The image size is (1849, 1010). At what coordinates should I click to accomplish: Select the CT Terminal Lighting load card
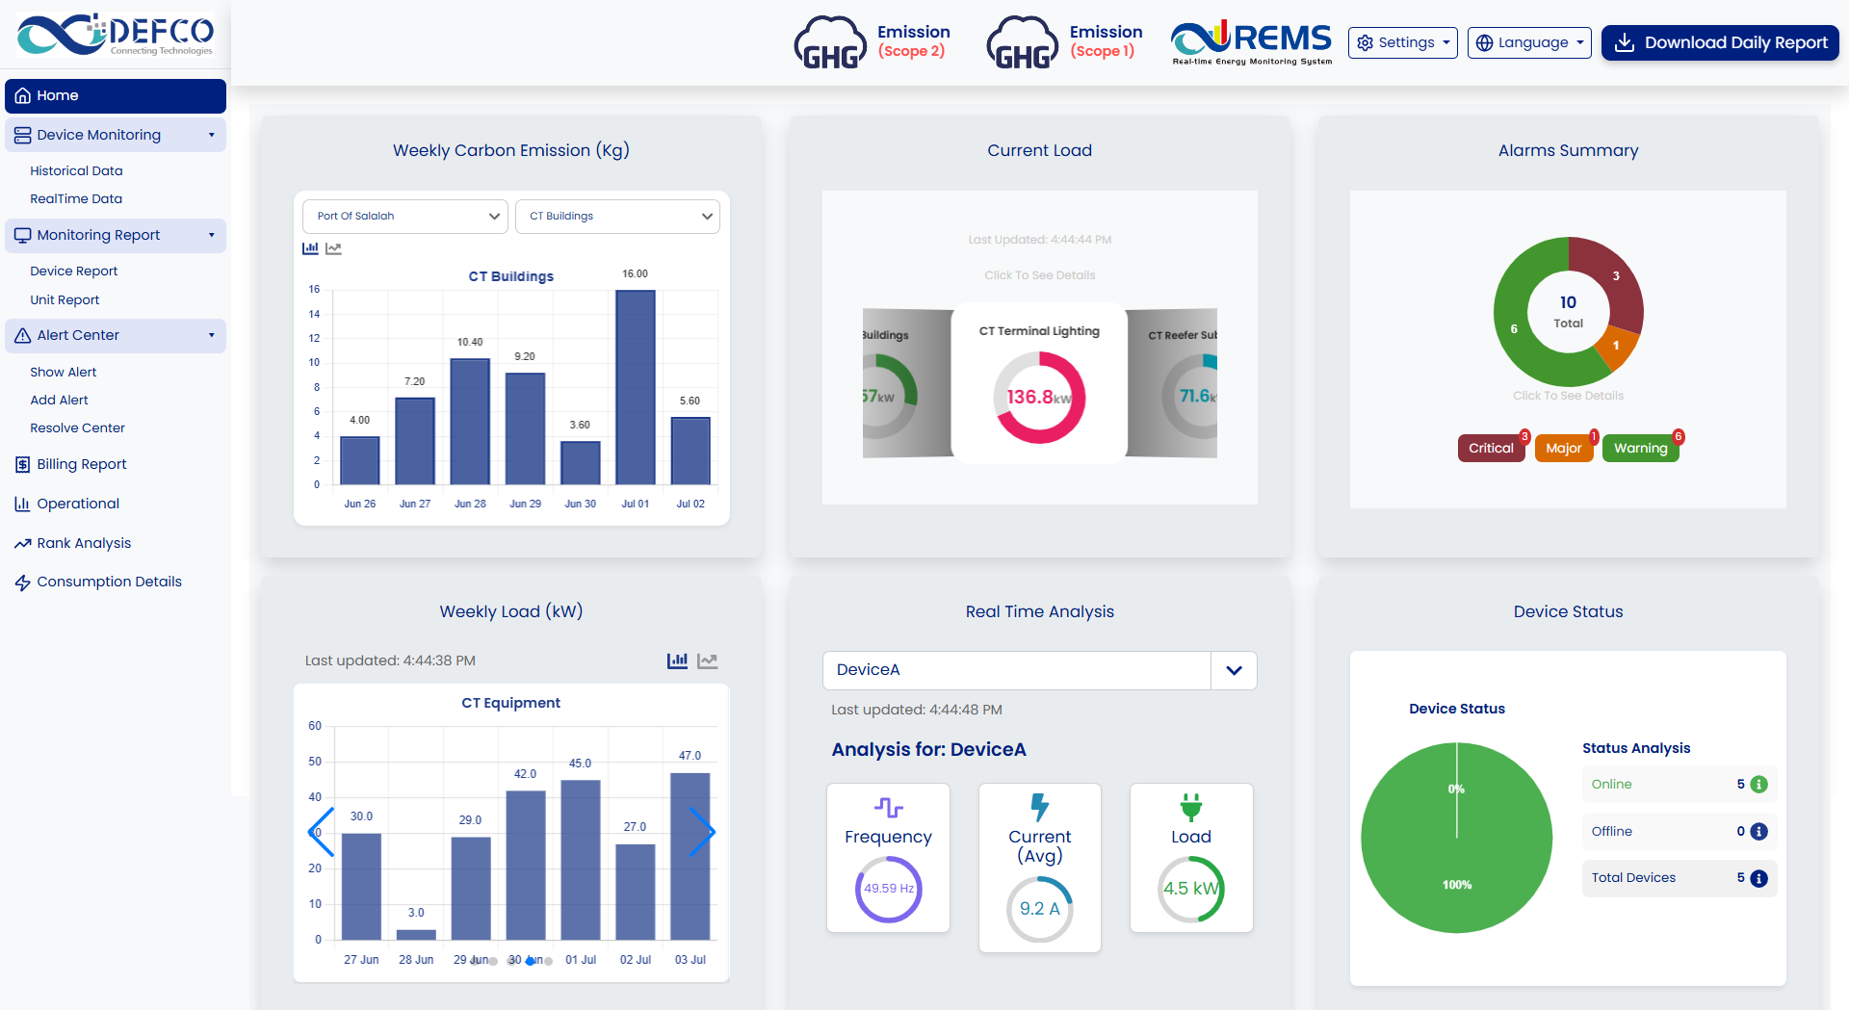(x=1039, y=383)
